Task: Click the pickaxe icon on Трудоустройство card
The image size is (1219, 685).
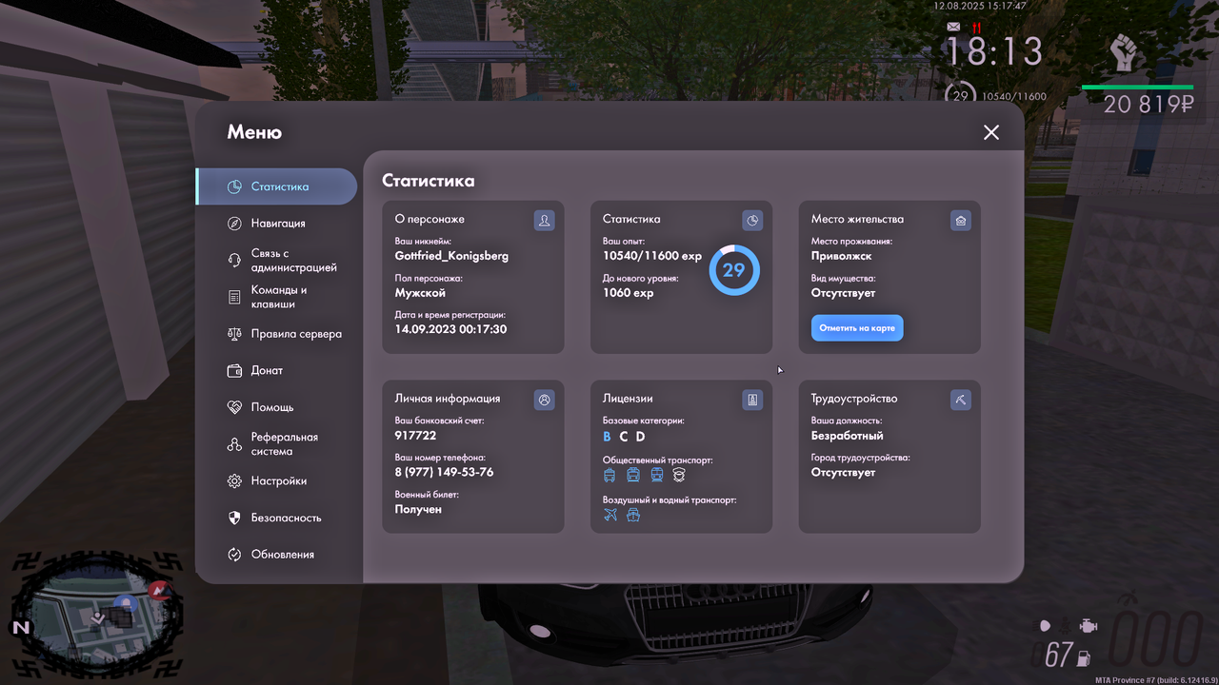Action: pyautogui.click(x=961, y=401)
